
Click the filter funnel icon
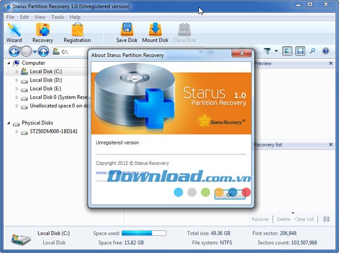coord(268,51)
